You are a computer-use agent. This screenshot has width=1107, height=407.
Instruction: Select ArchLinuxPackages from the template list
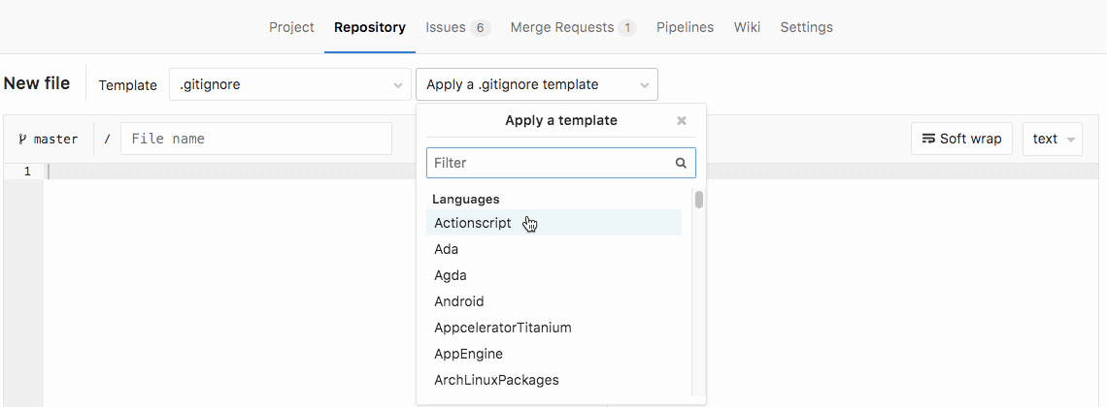point(496,380)
